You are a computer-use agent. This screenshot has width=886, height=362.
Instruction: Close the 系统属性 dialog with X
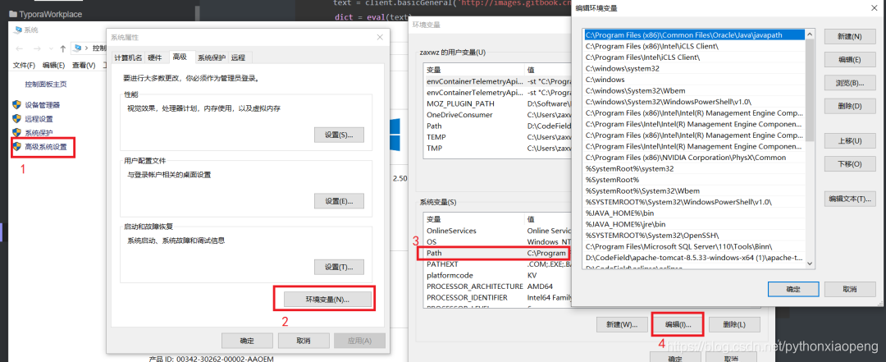click(380, 37)
